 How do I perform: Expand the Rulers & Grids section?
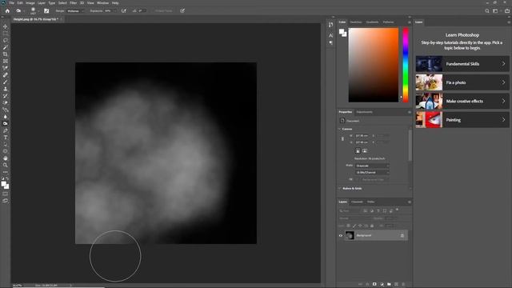click(339, 189)
